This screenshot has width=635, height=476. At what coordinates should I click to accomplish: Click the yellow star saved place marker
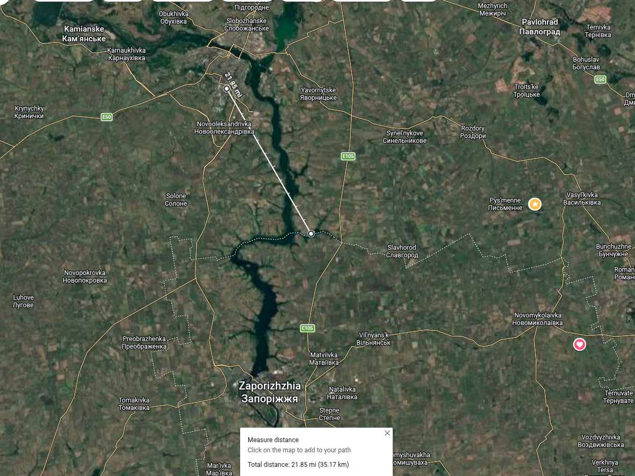[535, 204]
